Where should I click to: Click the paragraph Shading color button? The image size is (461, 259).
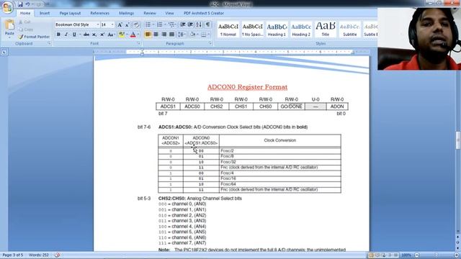coord(192,35)
